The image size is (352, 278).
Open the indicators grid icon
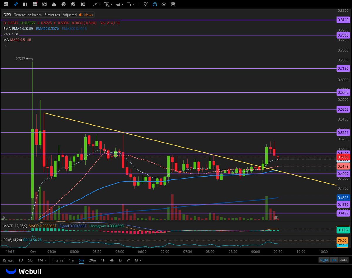tap(35, 4)
